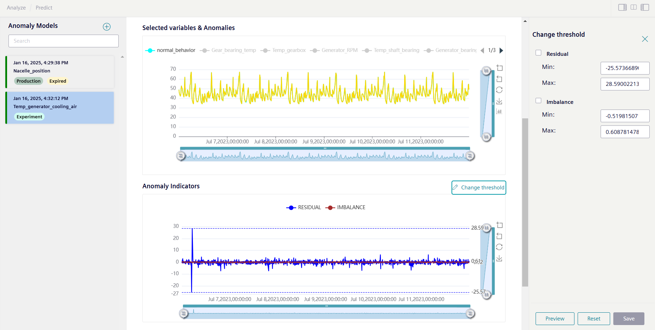Download the Anomaly Indicators chart image

(x=499, y=259)
